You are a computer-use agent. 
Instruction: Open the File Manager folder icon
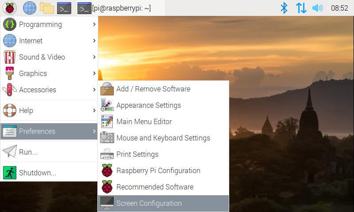pos(46,8)
